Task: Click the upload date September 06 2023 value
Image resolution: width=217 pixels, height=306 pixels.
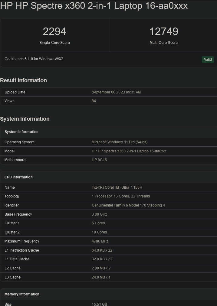Action: (116, 92)
